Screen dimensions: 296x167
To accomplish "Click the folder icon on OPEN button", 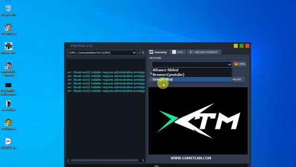I will point(236,64).
